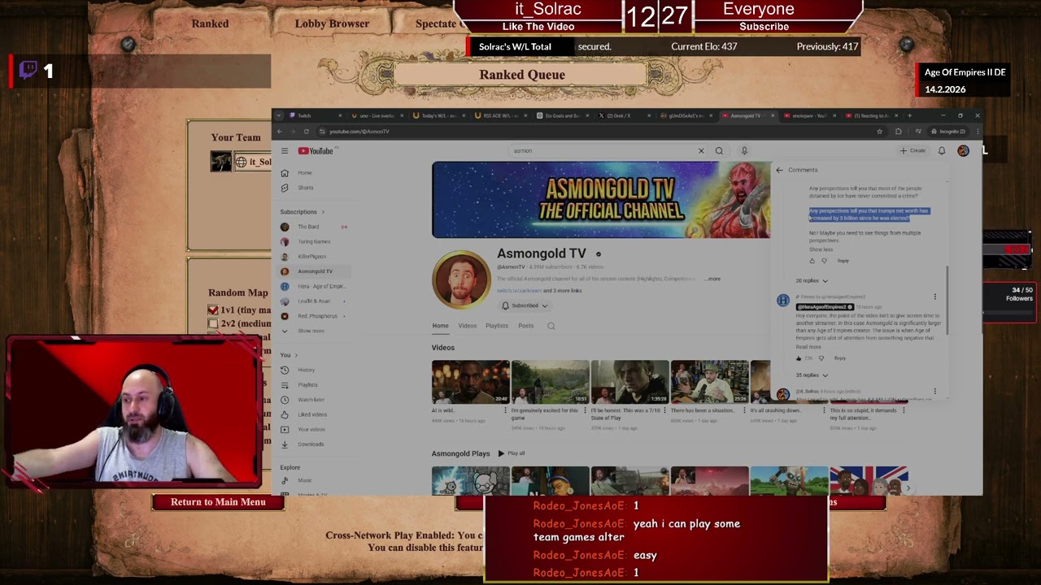Viewport: 1041px width, 585px height.
Task: Open the Subscribed dropdown on channel
Action: point(525,305)
